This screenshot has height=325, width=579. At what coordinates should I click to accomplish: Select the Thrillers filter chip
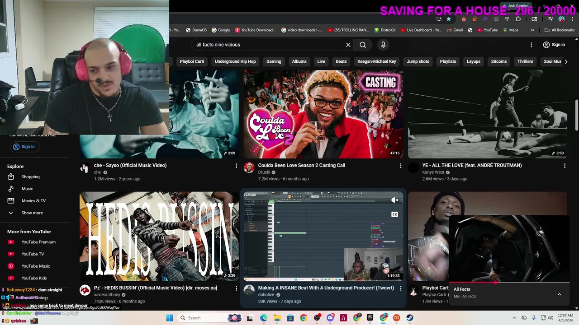(x=525, y=61)
